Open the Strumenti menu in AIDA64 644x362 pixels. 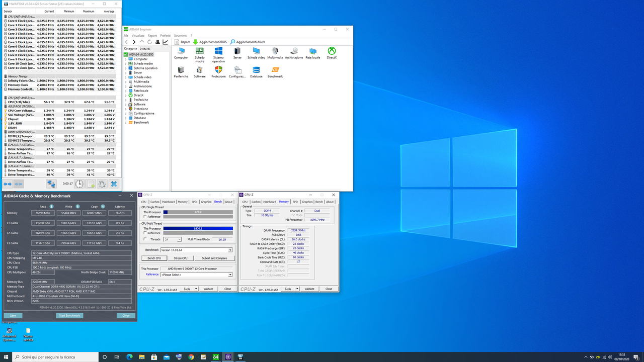coord(180,35)
